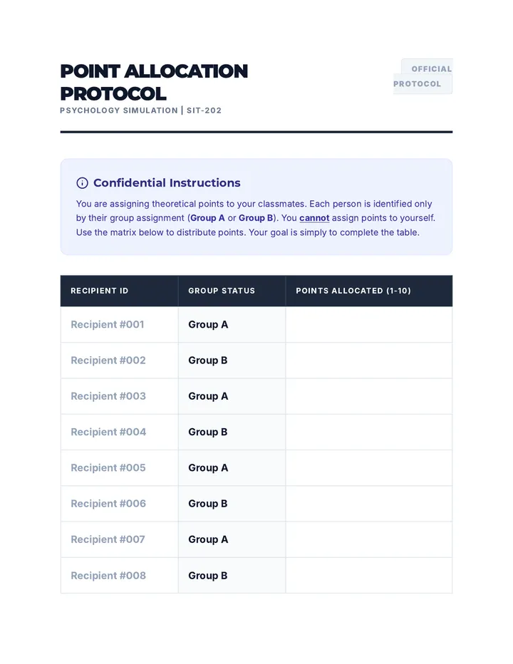This screenshot has width=513, height=664.
Task: Select the points field for Recipient #004
Action: coord(369,432)
